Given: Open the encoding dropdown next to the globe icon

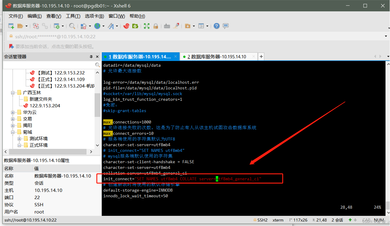Looking at the screenshot, I should pos(103,26).
